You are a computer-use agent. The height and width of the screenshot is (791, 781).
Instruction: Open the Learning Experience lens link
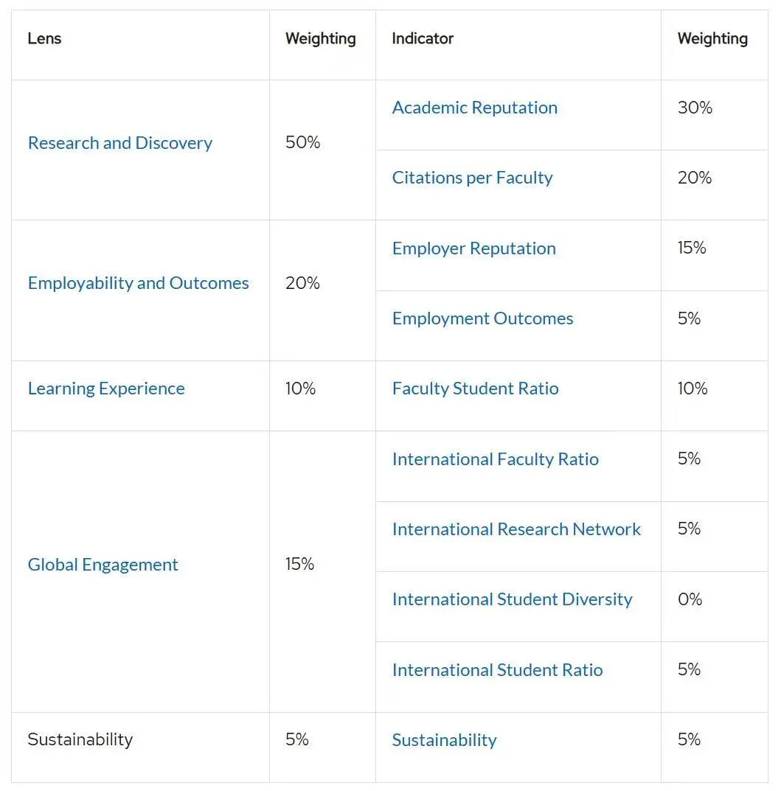coord(106,388)
